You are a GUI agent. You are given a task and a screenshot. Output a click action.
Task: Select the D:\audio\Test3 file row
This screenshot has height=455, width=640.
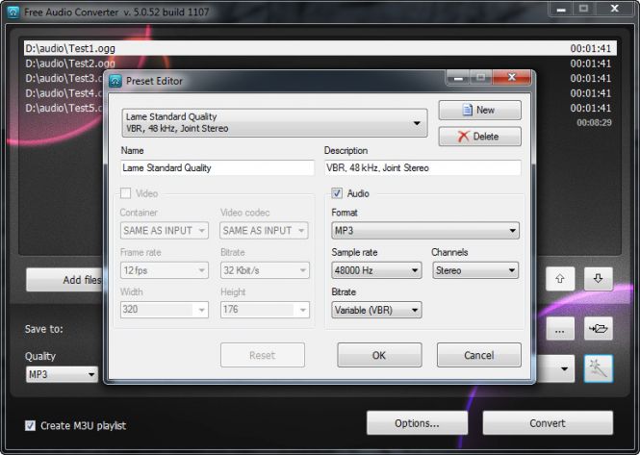[64, 78]
